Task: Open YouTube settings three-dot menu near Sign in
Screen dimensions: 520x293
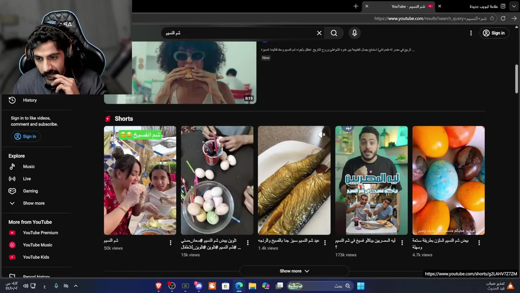Action: (x=471, y=33)
